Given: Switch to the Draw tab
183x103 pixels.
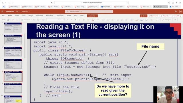Looking at the screenshot, I should [x=24, y=16].
